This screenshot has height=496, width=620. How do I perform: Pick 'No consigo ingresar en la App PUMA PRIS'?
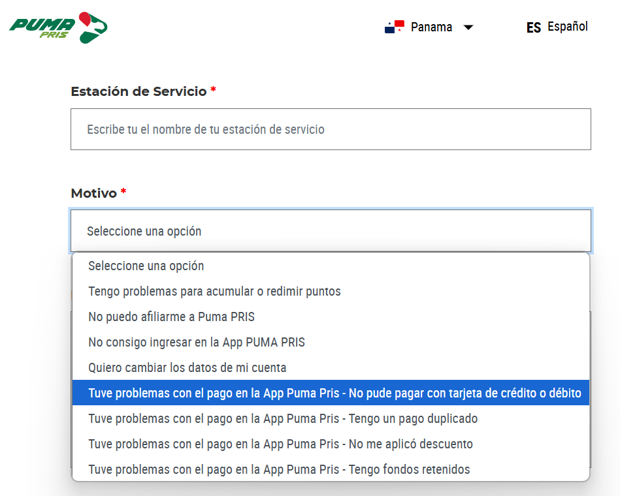(x=197, y=343)
